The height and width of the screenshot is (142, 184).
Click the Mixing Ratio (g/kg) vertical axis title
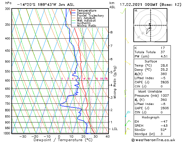(x=115, y=82)
